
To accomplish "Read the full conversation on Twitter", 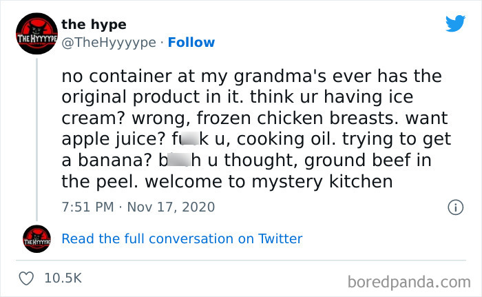I will click(x=182, y=238).
